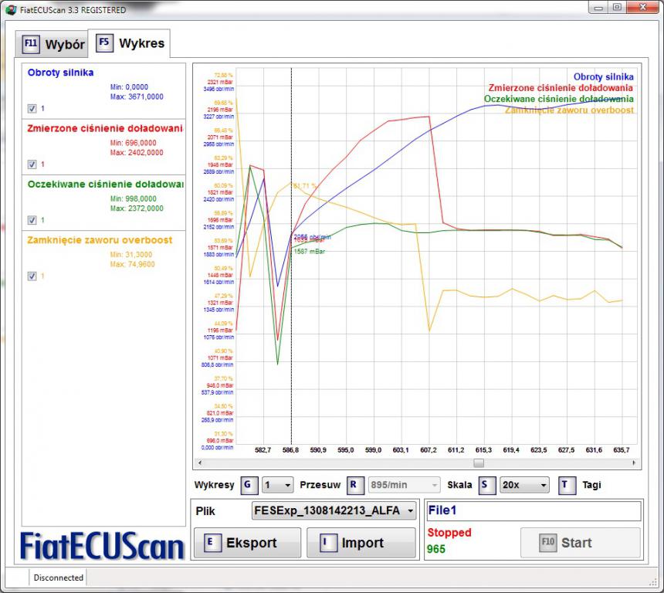
Task: Click the chart scrollbar left arrow
Action: 200,463
